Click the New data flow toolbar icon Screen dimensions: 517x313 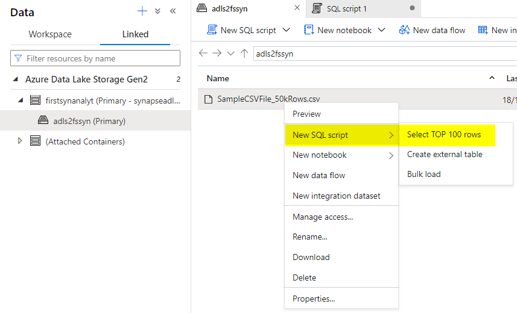(404, 30)
